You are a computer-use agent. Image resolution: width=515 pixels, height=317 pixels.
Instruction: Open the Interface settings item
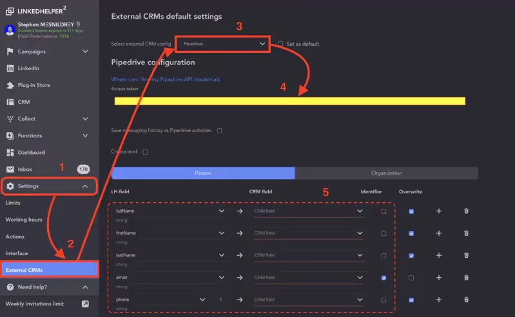tap(17, 253)
